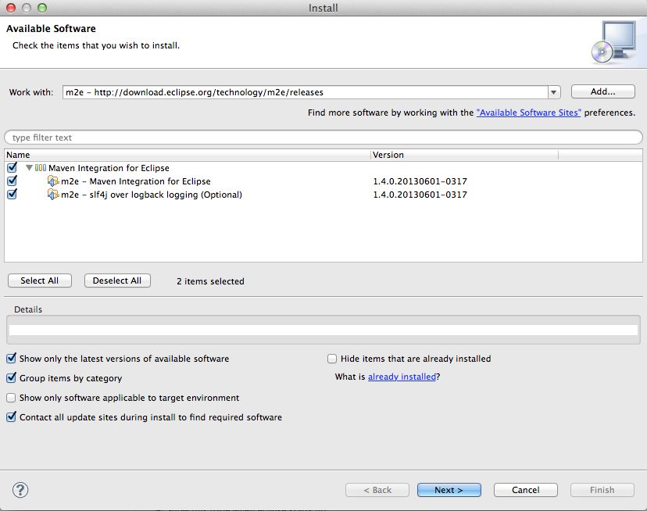Image resolution: width=647 pixels, height=511 pixels.
Task: Click the Work with URL text field
Action: [306, 92]
